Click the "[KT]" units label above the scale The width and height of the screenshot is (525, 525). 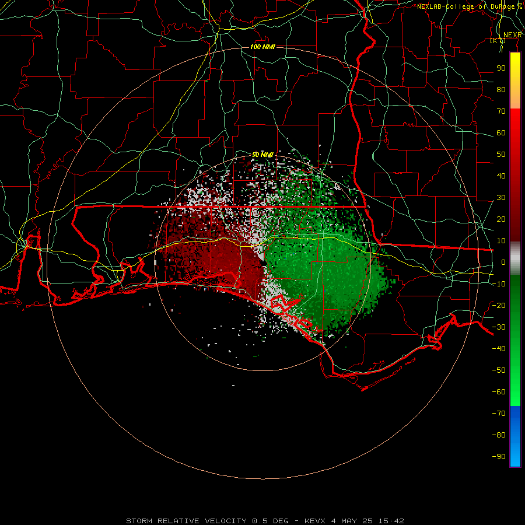point(498,41)
